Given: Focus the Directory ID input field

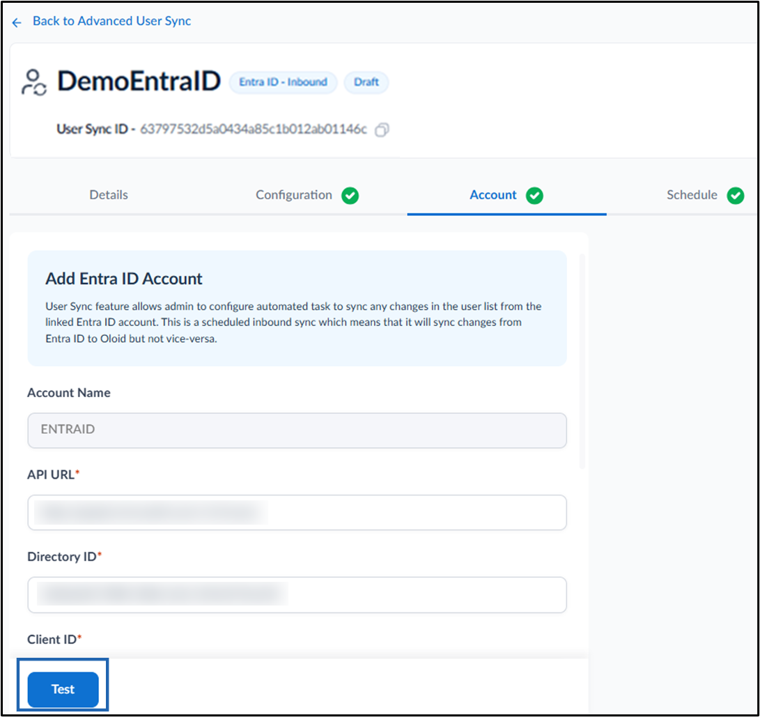Looking at the screenshot, I should [x=297, y=594].
